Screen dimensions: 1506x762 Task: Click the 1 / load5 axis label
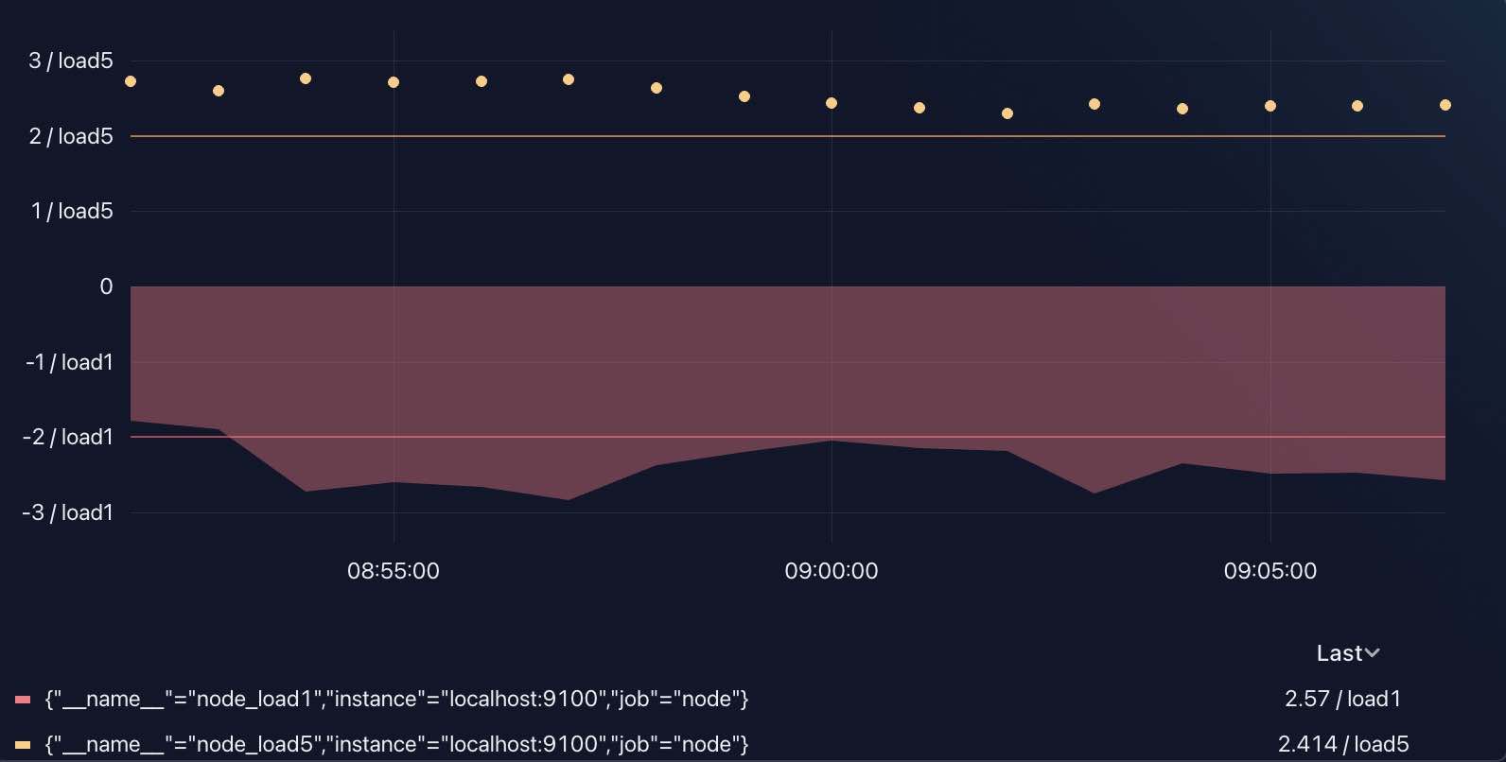(72, 211)
